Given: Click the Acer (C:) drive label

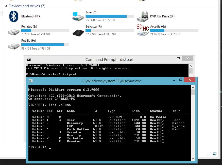Looking at the screenshot, I should [91, 12].
